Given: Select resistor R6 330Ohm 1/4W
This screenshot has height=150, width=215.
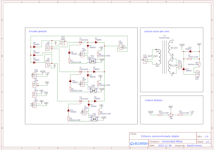Looking at the screenshot, I should tap(99, 112).
